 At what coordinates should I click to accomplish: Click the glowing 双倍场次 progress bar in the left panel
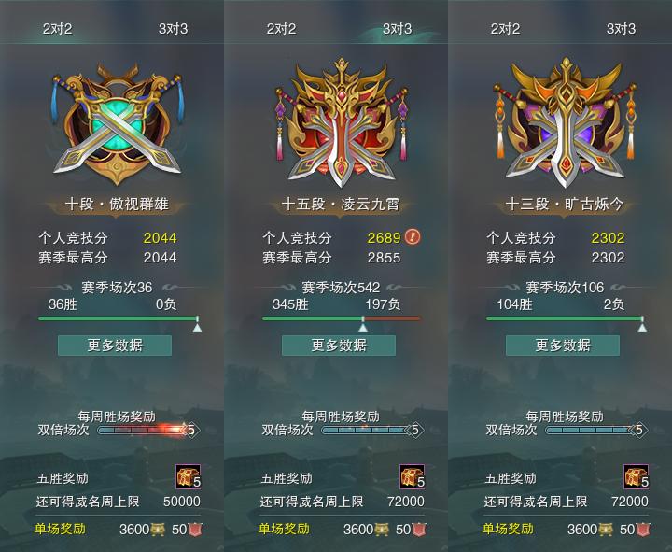pyautogui.click(x=143, y=430)
